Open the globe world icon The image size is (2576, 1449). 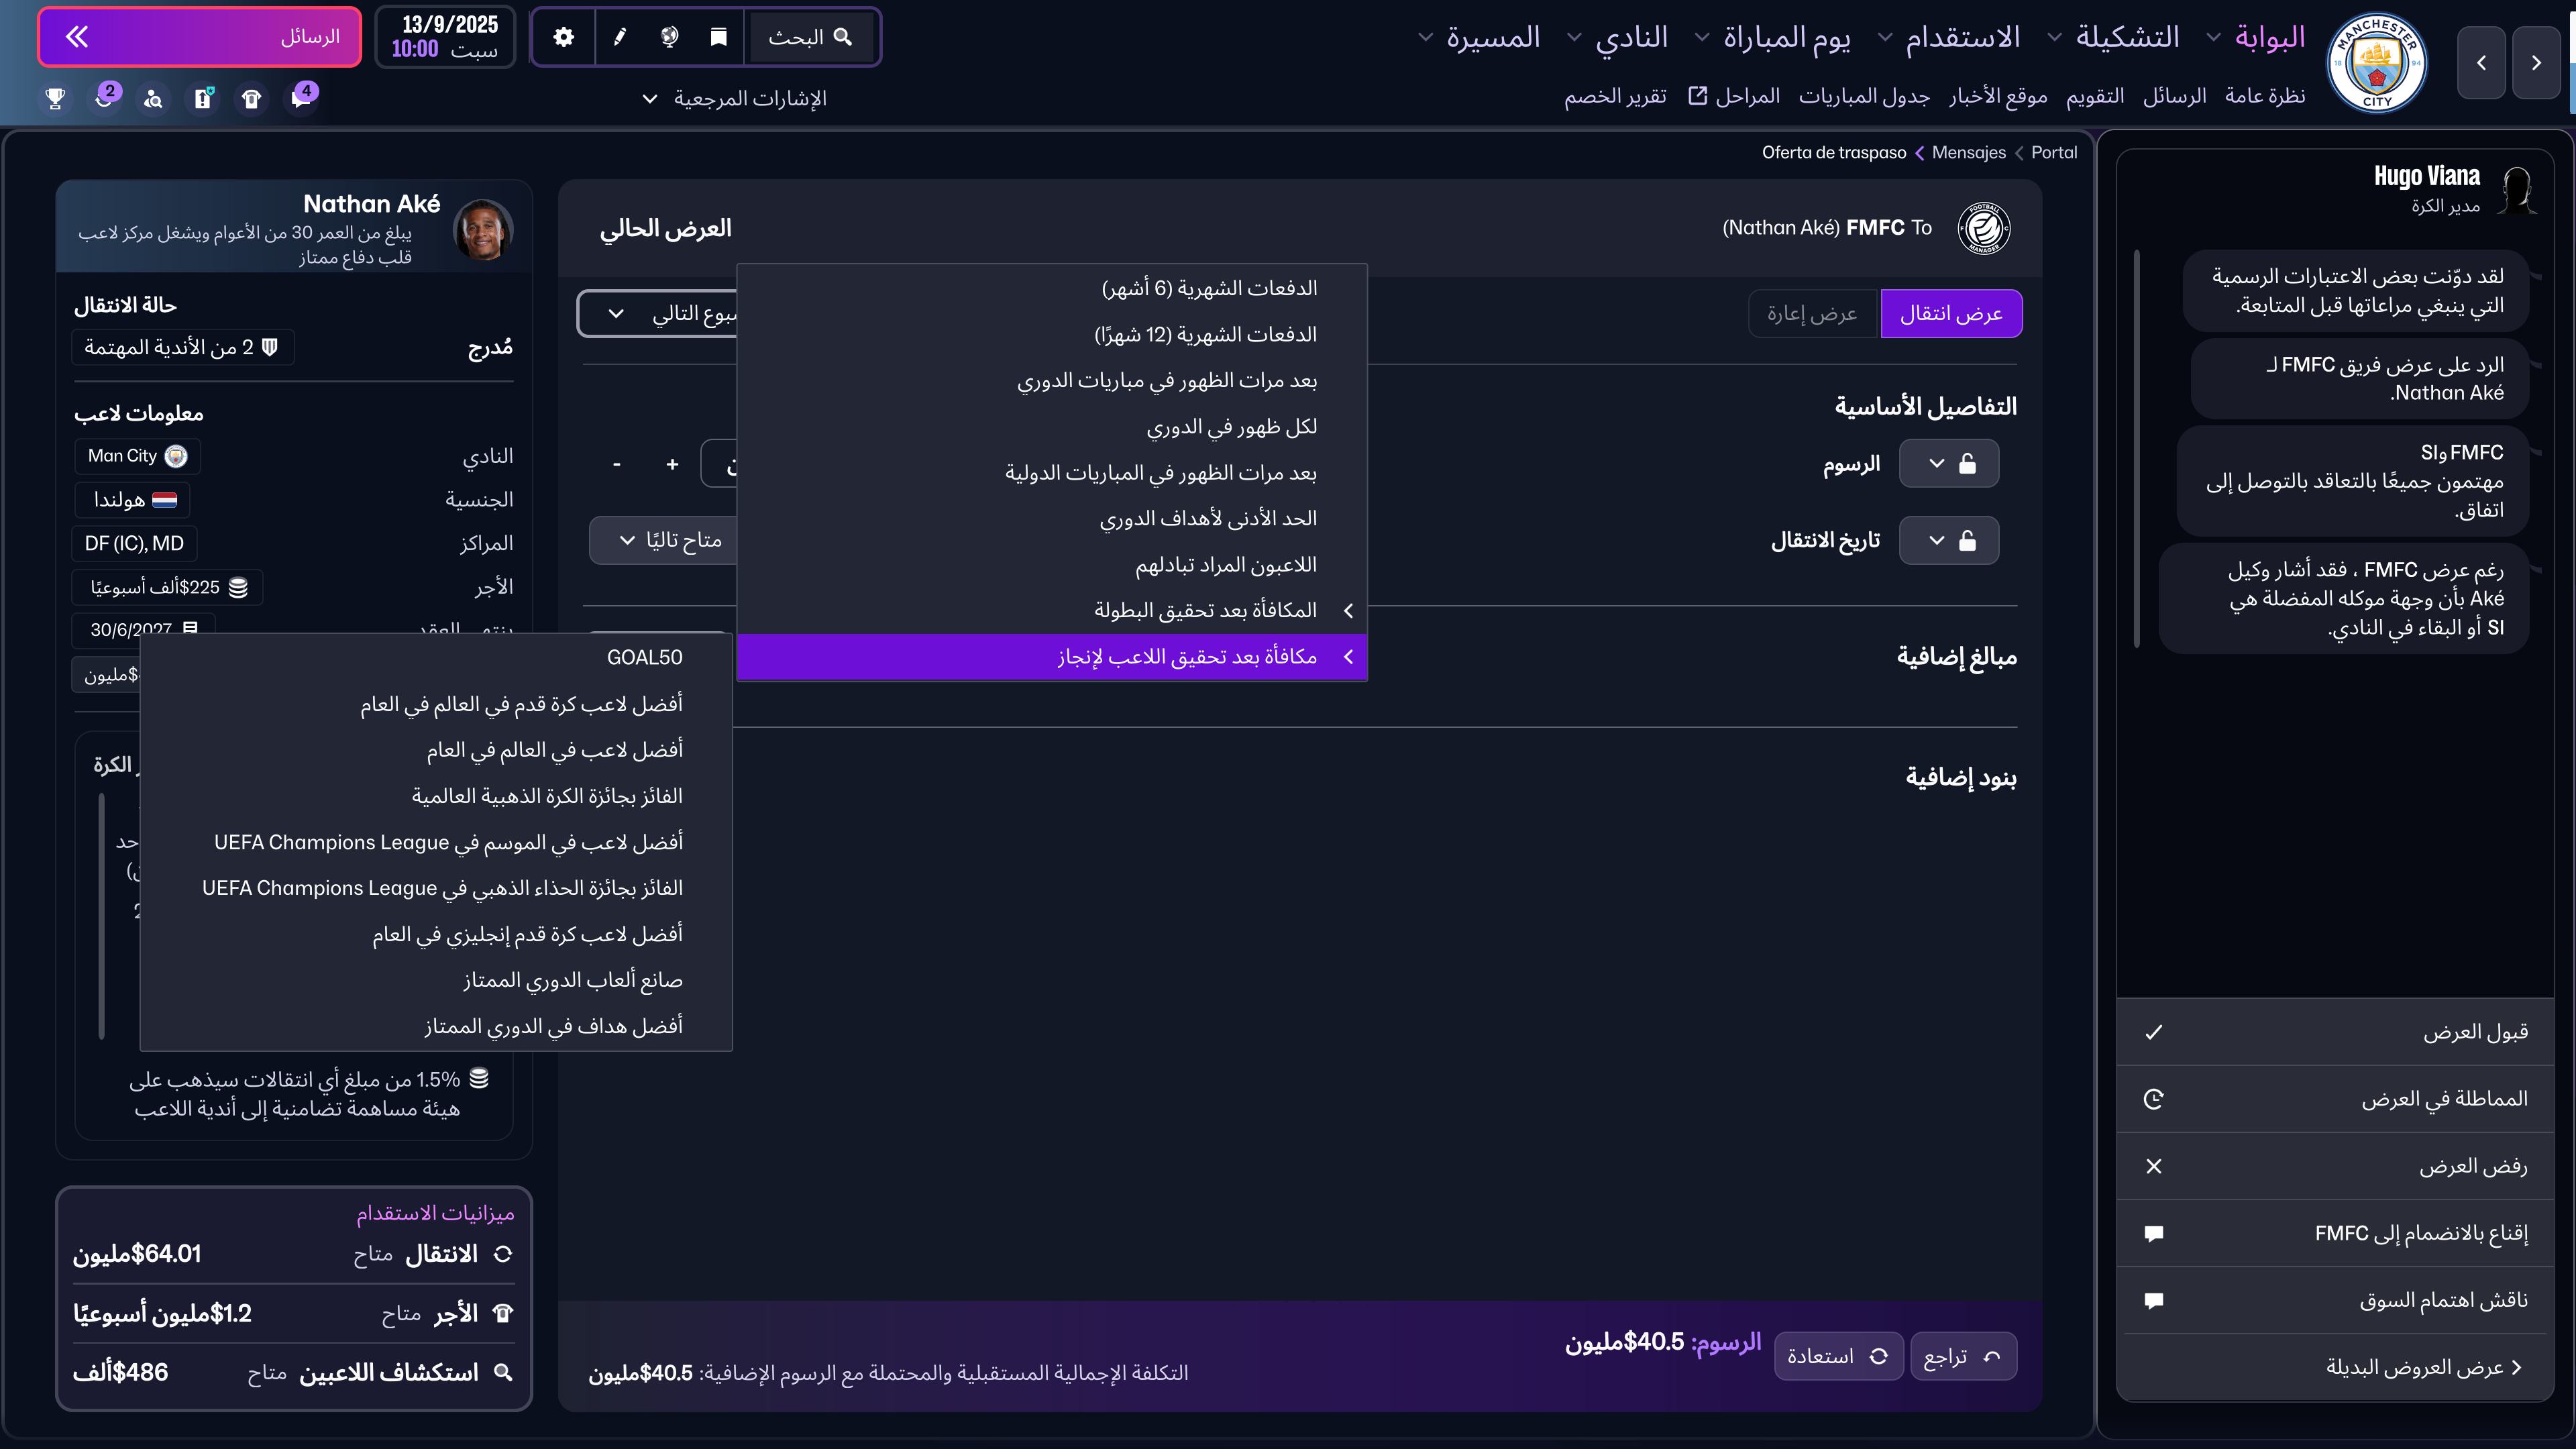point(670,37)
